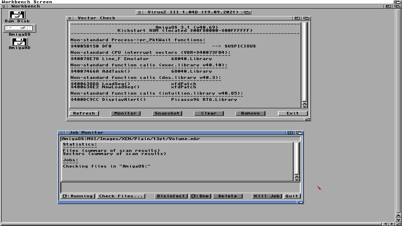Click the Vector Check zoom gadget

297,18
